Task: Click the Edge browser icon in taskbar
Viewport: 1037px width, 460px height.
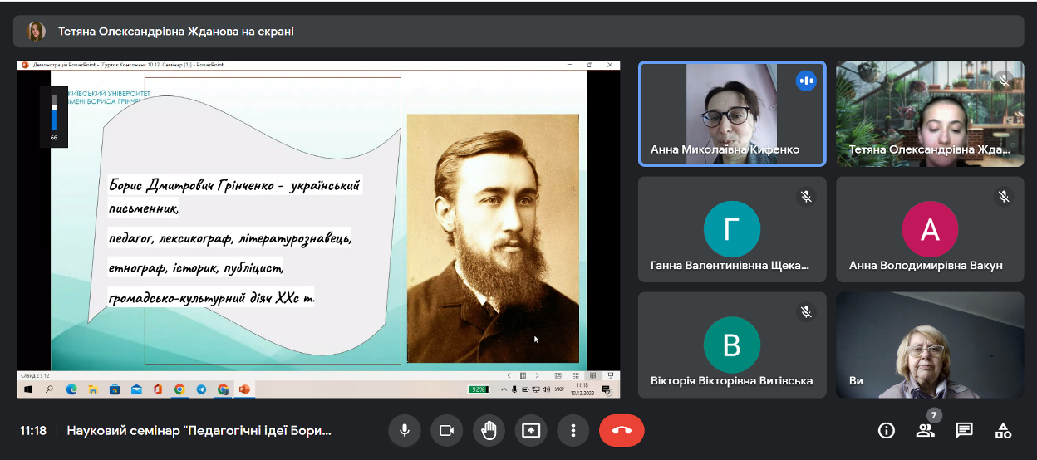Action: 71,389
